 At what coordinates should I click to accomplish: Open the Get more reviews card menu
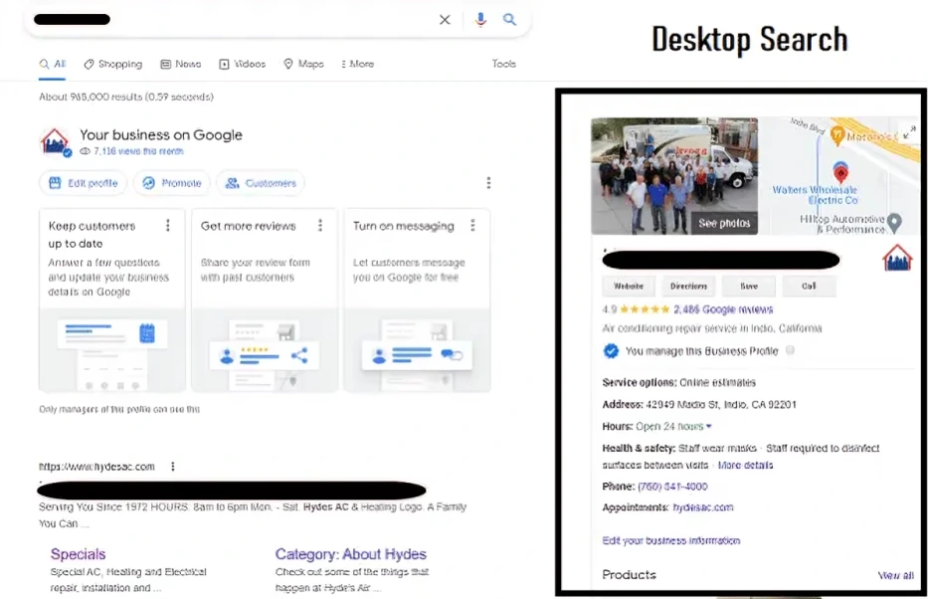tap(320, 226)
